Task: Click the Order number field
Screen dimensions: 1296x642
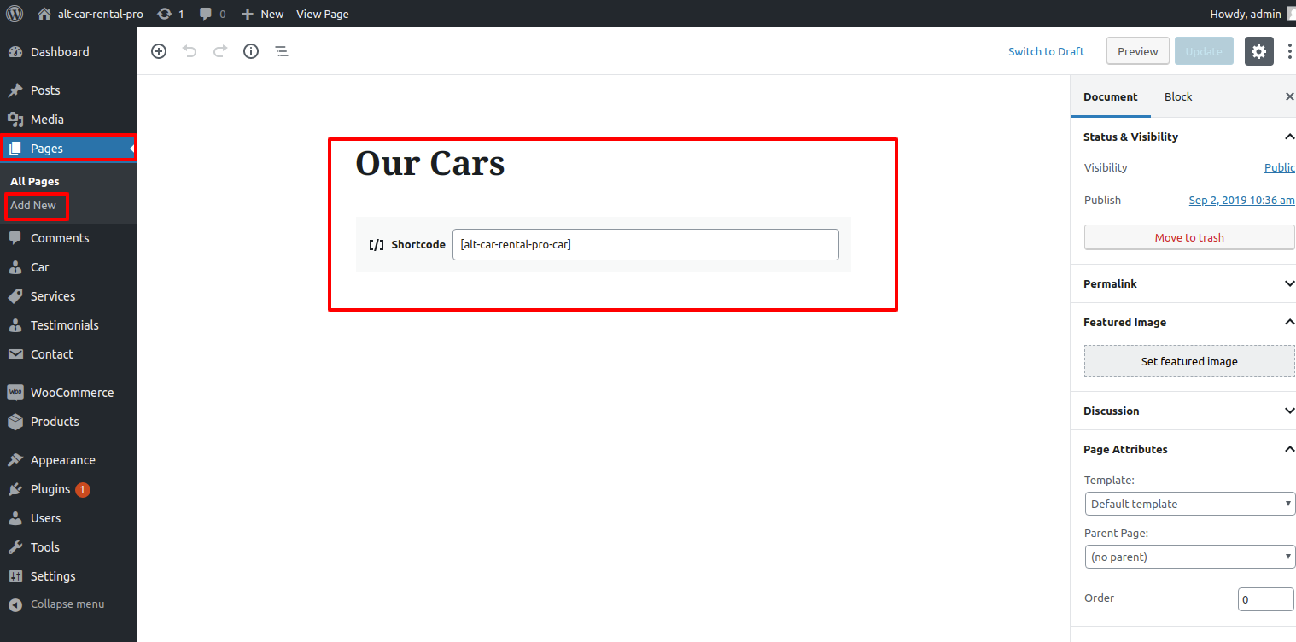Action: pos(1266,599)
